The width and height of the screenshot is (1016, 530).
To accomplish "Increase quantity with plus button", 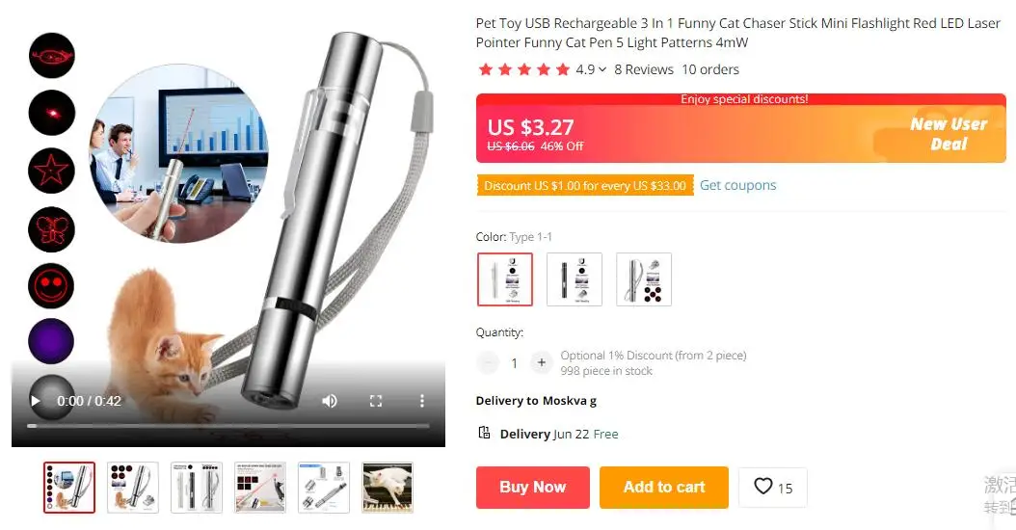I will [x=542, y=363].
